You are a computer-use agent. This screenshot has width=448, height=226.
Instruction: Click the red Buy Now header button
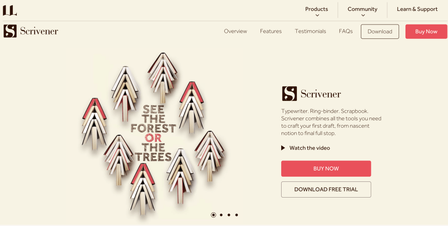(426, 31)
